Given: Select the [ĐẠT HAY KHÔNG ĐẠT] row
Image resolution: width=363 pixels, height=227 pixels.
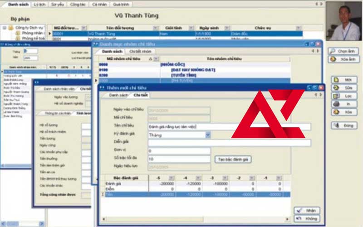Looking at the screenshot, I should coord(195,70).
